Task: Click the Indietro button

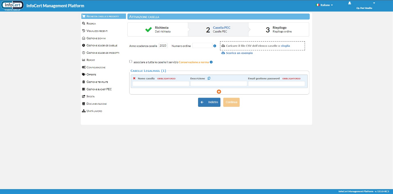Action: [209, 102]
